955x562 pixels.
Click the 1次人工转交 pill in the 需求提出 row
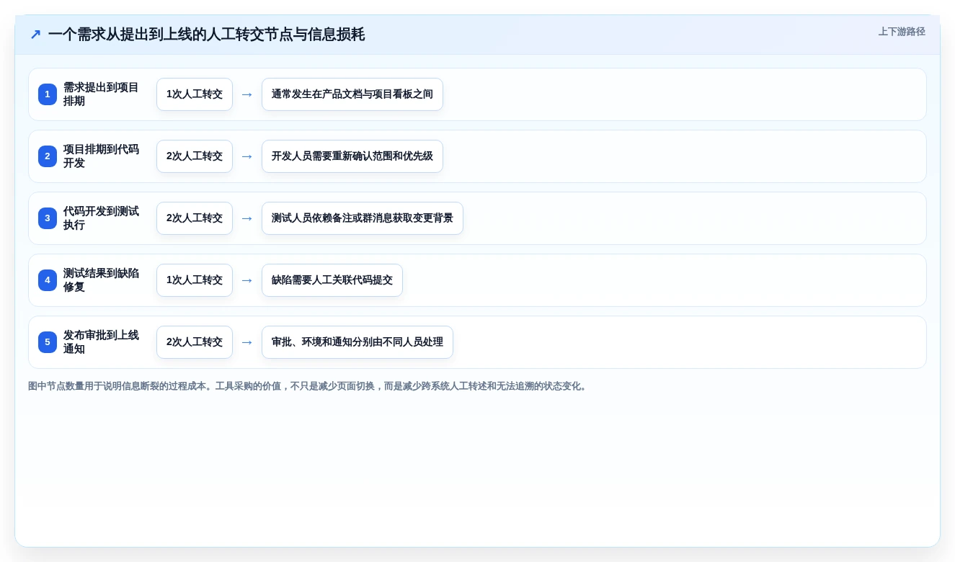coord(195,94)
